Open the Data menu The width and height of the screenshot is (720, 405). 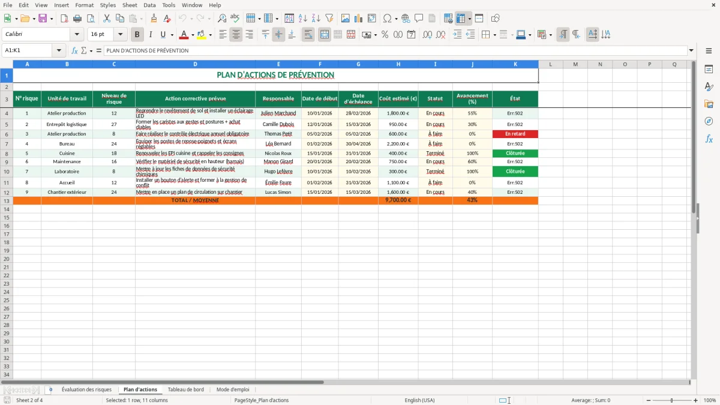tap(149, 5)
